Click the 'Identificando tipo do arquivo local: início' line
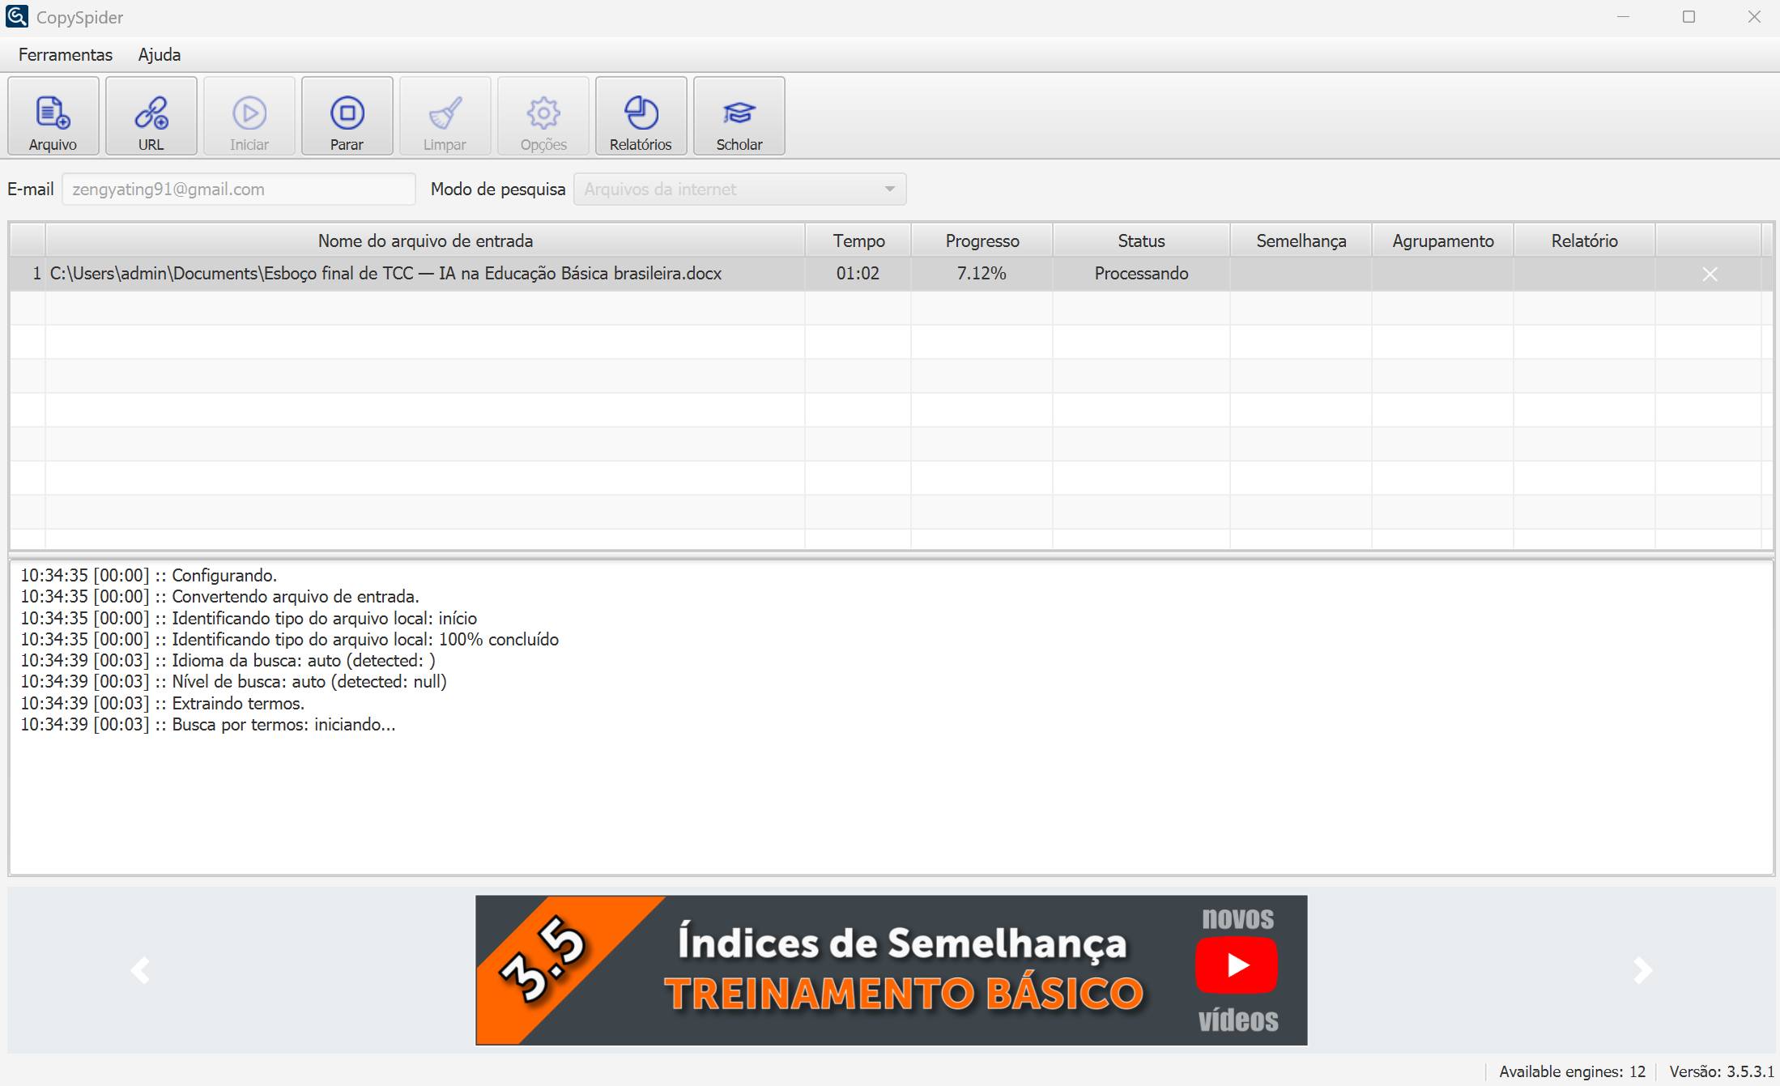This screenshot has width=1780, height=1086. (x=249, y=618)
